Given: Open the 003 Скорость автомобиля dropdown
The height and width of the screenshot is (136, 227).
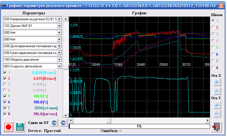Looking at the screenshot, I should point(59,66).
